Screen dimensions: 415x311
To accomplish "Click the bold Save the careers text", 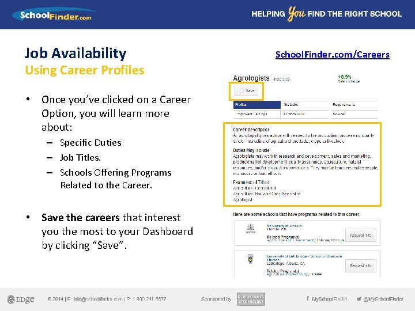I will [81, 218].
